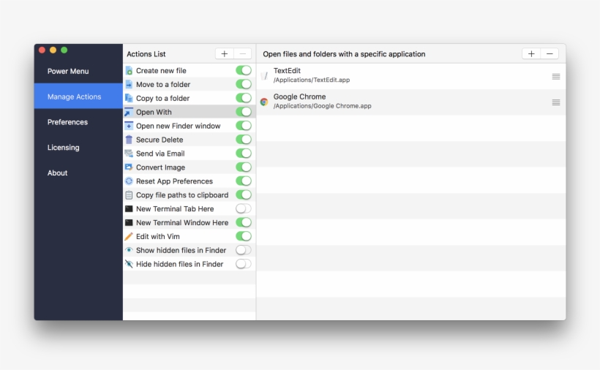Click the reorder handle on TextEdit row

click(x=556, y=77)
